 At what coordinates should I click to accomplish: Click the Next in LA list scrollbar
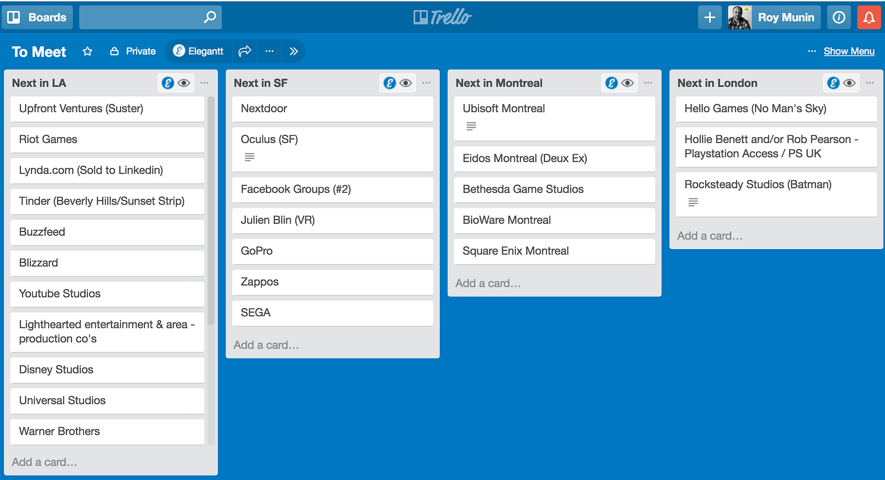(x=211, y=210)
